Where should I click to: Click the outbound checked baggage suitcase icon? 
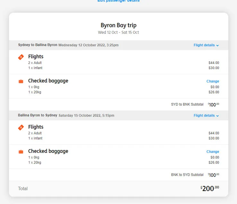(x=21, y=81)
